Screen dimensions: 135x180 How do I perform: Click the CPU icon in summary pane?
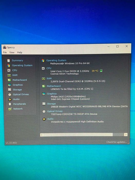coord(43,68)
